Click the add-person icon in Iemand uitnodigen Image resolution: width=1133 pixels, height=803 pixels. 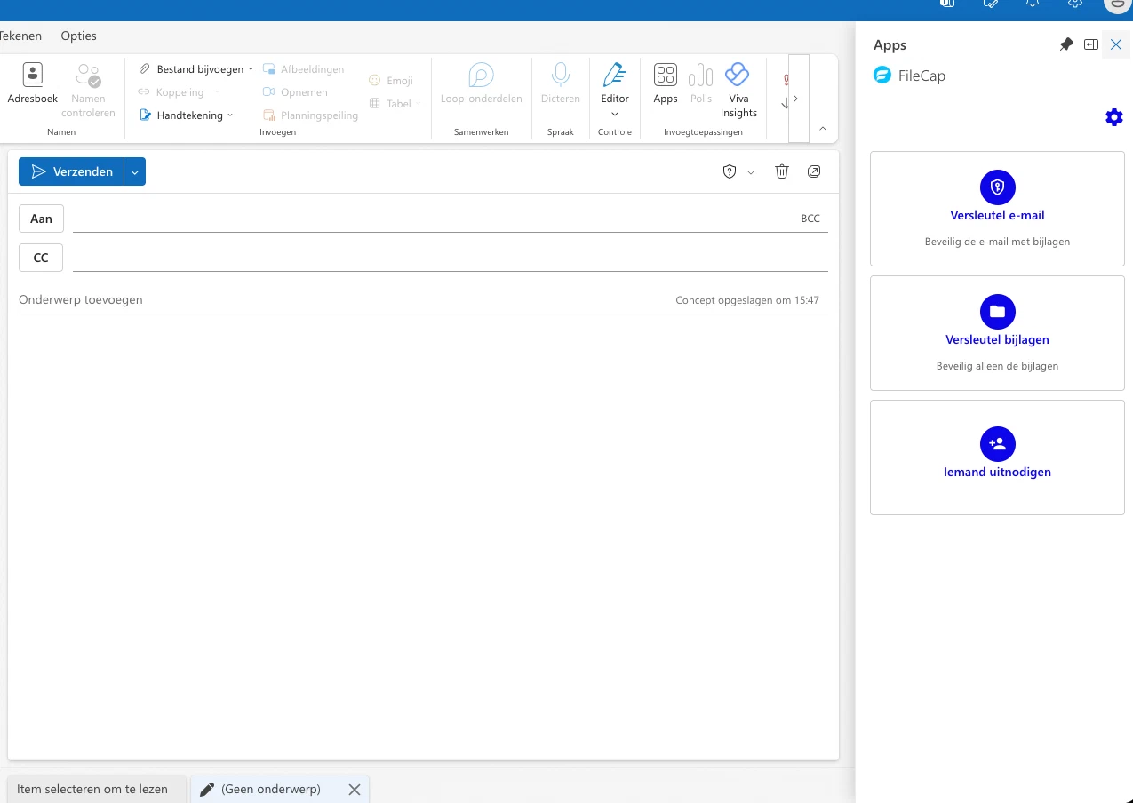997,443
